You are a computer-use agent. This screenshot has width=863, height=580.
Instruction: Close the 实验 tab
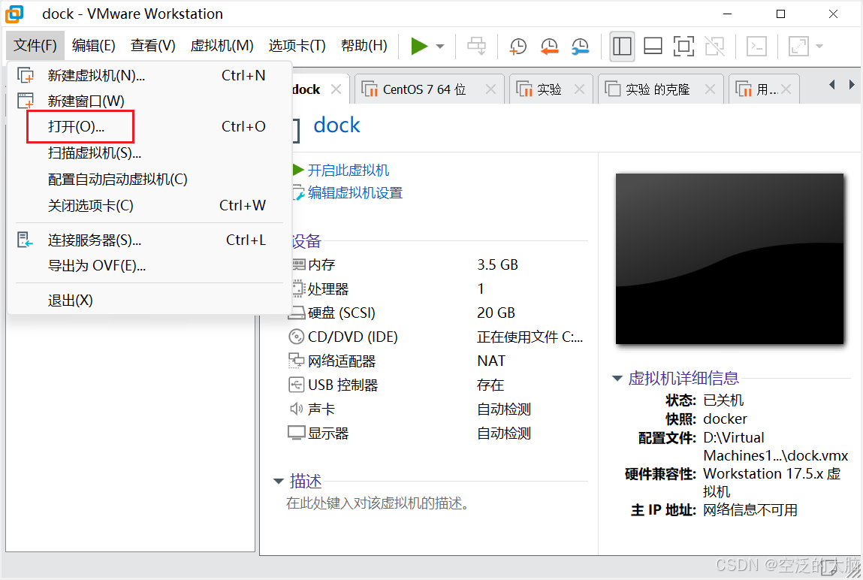coord(580,89)
